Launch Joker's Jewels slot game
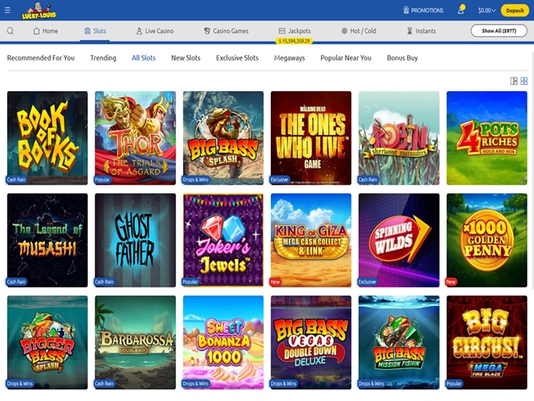 tap(223, 239)
